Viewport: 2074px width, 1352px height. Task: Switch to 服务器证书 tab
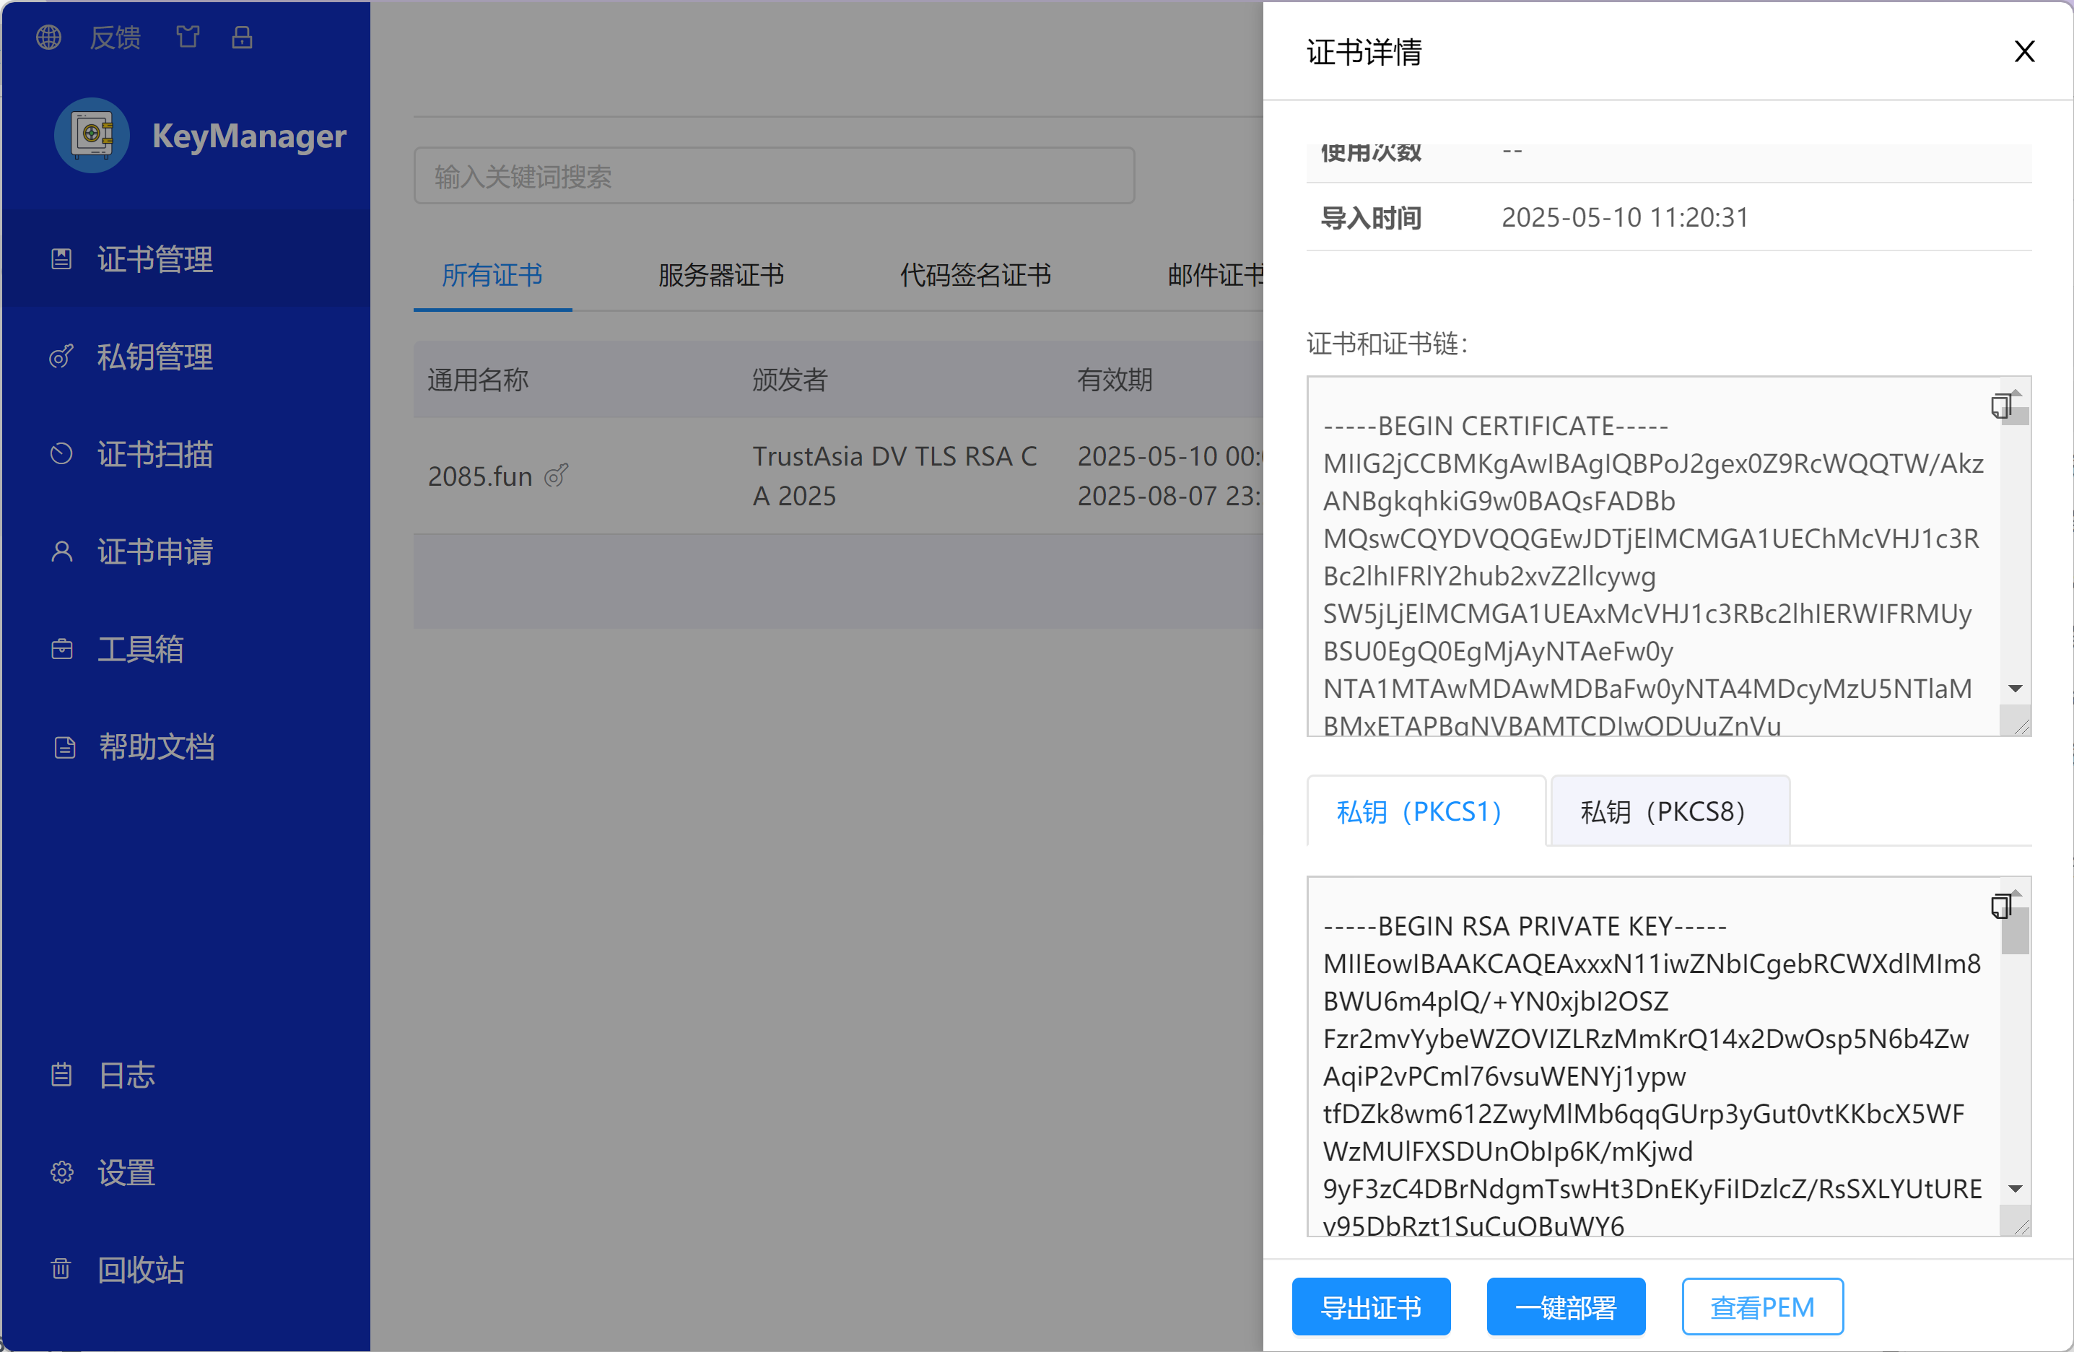720,275
